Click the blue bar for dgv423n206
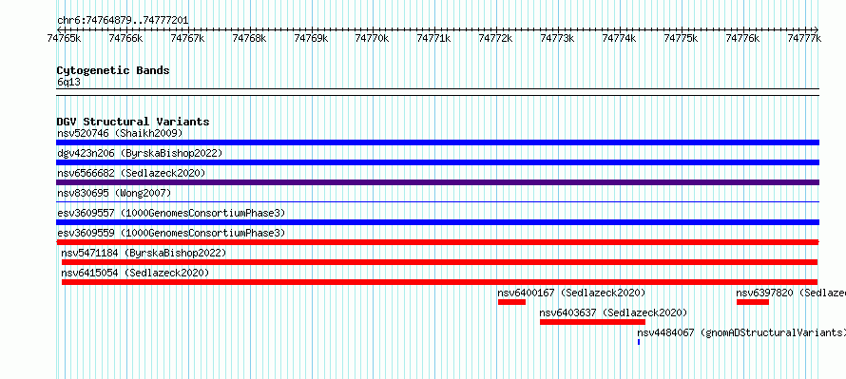The height and width of the screenshot is (379, 846). point(437,162)
